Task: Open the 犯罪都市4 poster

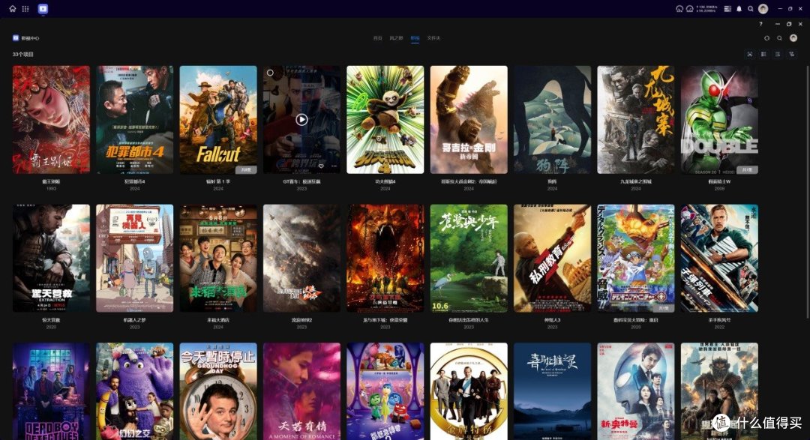Action: 135,119
